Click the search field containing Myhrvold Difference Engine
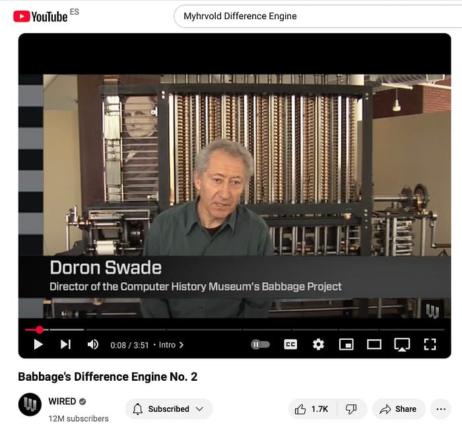The image size is (462, 429). click(318, 17)
